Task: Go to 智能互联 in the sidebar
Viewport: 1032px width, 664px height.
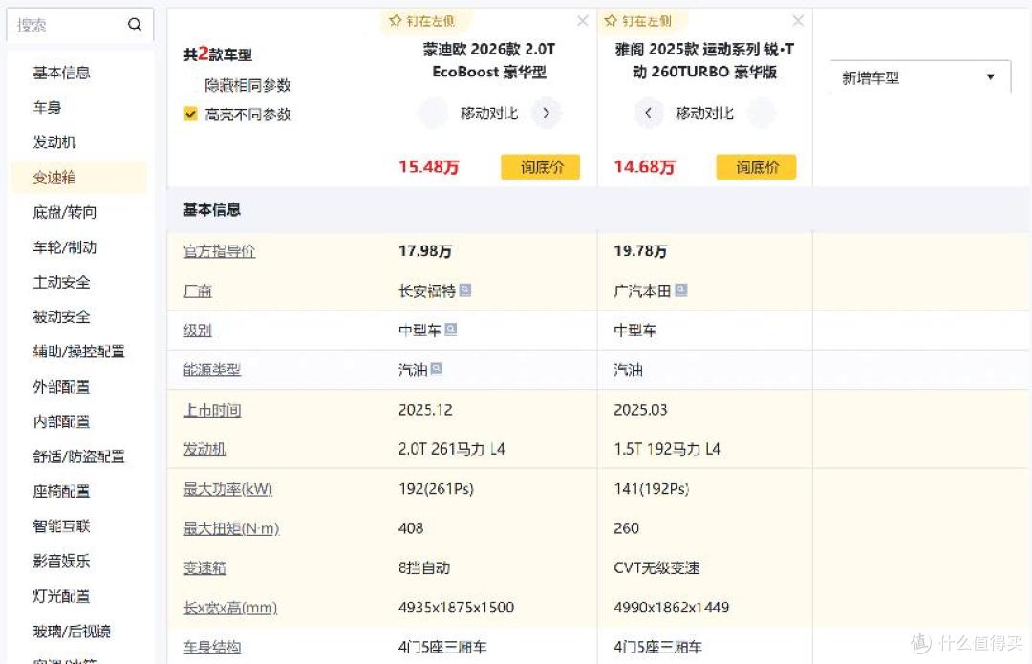Action: 61,525
